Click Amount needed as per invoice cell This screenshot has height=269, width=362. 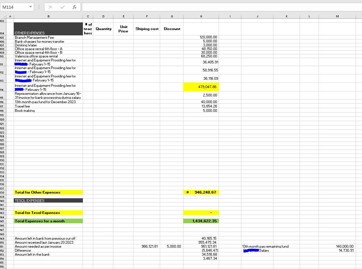[x=48, y=246]
